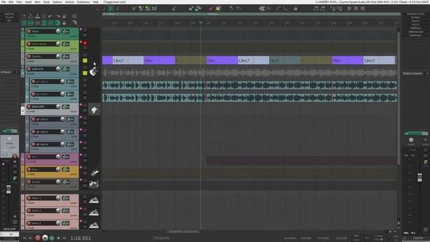Open FX chain for the LEAD GTR track
Viewport: 430px width, 242px height.
point(66,69)
